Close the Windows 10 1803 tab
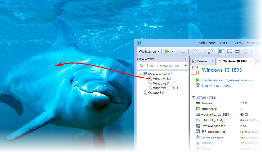Image resolution: width=262 pixels, height=152 pixels. 251,61
